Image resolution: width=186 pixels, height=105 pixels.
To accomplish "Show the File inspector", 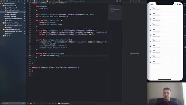I will click(130, 1).
